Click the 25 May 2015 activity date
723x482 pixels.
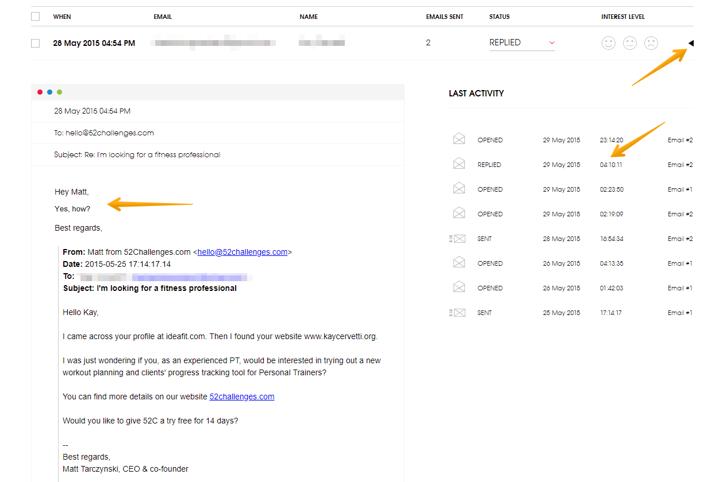coord(562,313)
